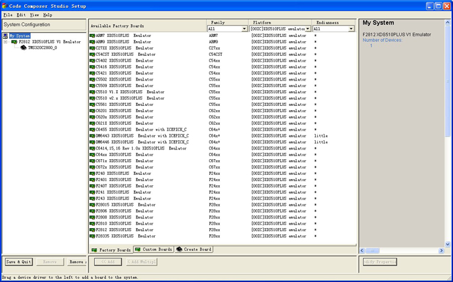Click the F2812 board icon in factory list

pos(92,230)
